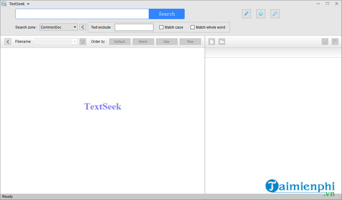
Task: Click the open file document icon
Action: click(x=212, y=41)
